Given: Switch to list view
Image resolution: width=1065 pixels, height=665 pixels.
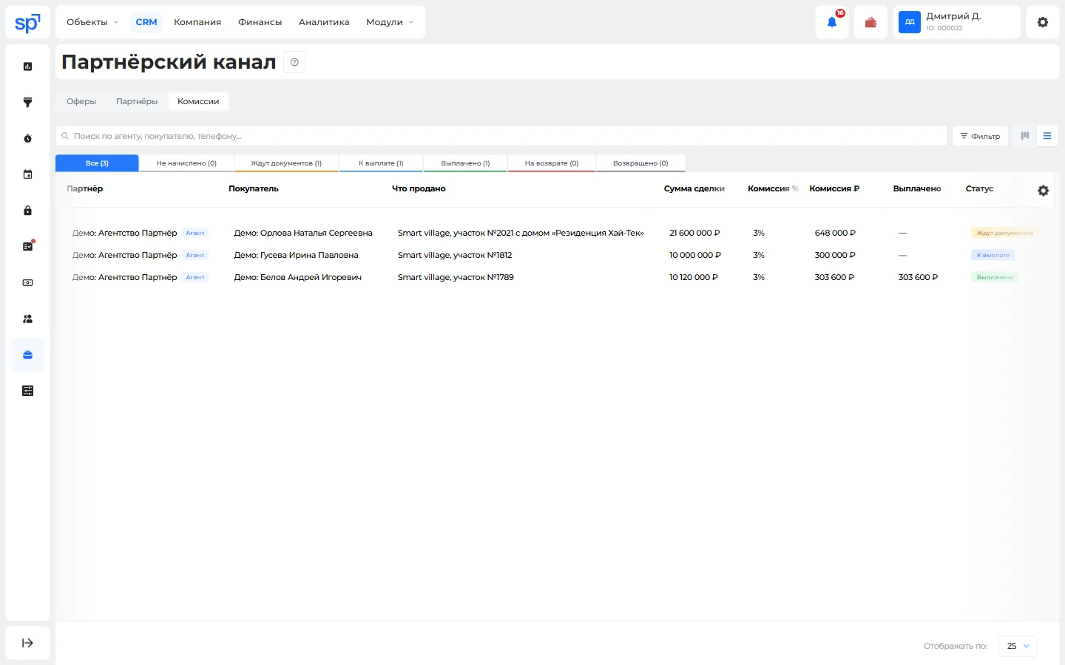Looking at the screenshot, I should (x=1047, y=136).
